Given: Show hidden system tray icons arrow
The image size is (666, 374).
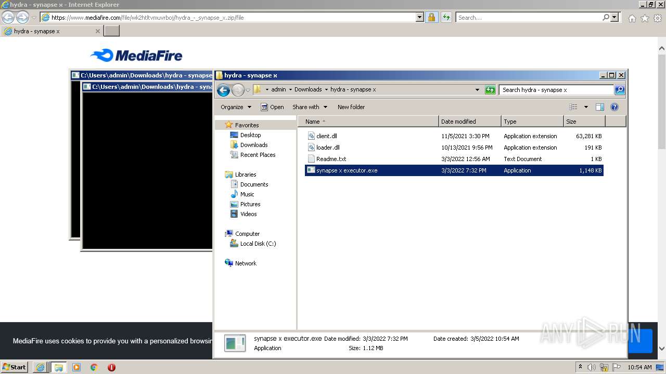Looking at the screenshot, I should [x=580, y=367].
